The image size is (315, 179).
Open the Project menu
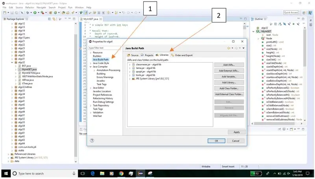(62, 7)
